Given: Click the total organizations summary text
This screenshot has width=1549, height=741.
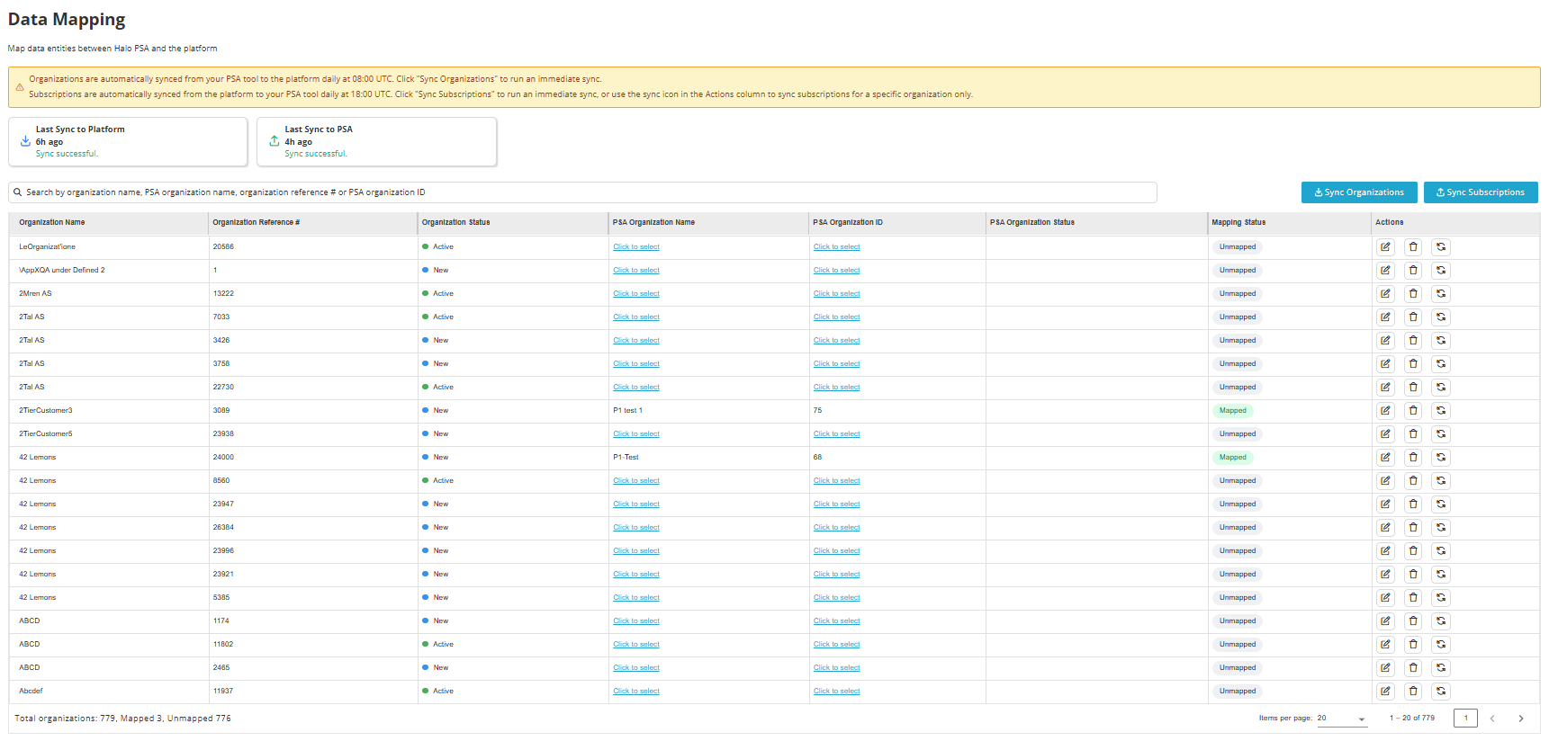Looking at the screenshot, I should [x=122, y=719].
